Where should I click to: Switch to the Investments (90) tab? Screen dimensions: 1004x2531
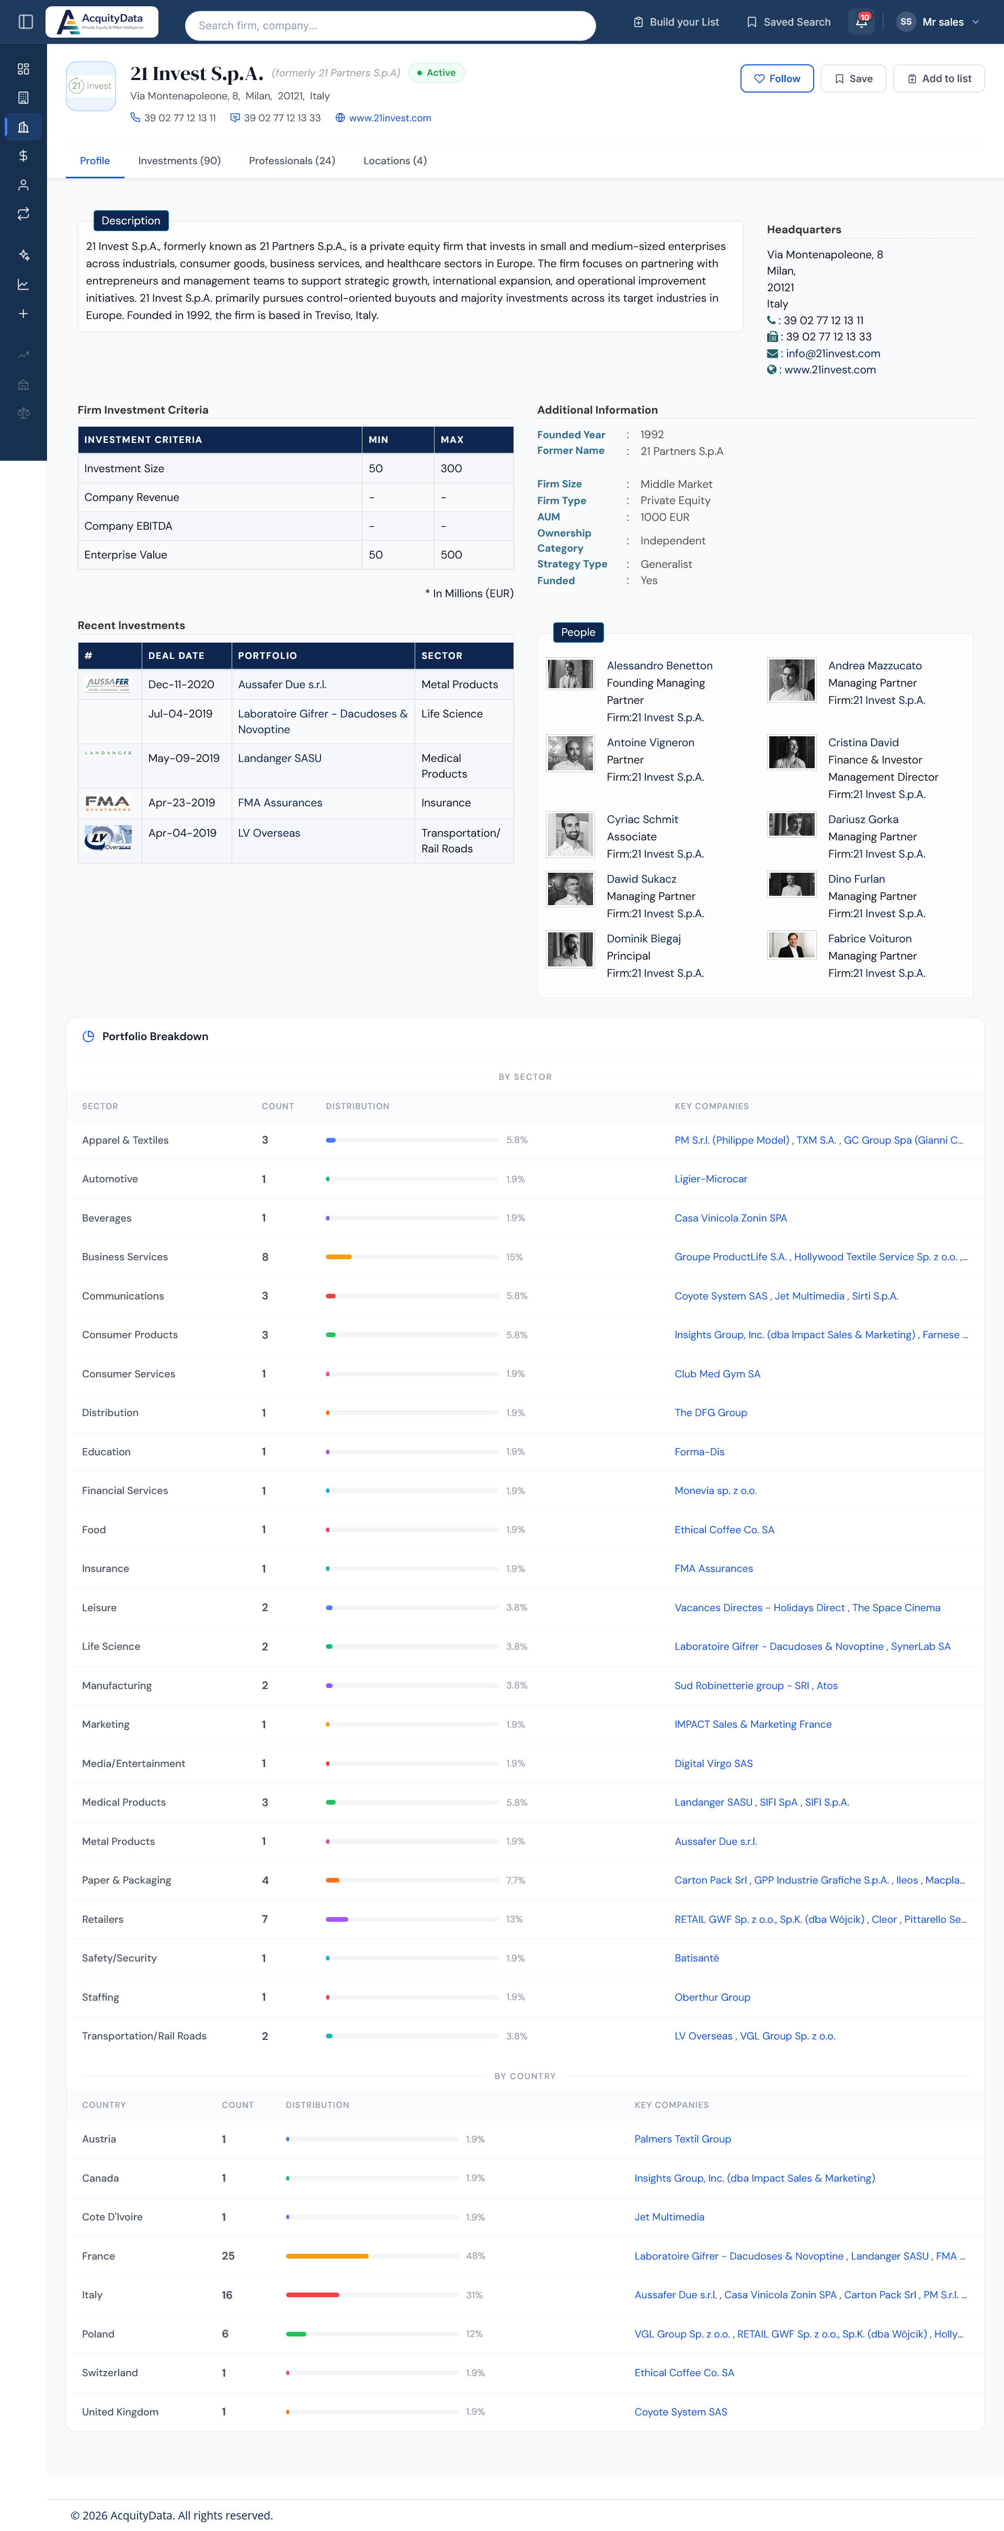[179, 161]
